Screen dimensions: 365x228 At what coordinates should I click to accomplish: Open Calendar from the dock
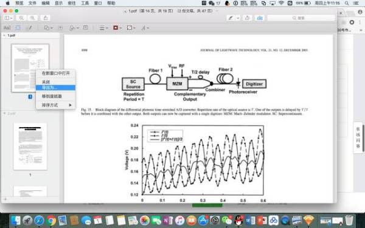pos(98,220)
